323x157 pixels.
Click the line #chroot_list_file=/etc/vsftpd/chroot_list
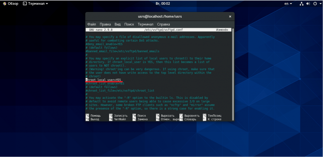pos(120,90)
